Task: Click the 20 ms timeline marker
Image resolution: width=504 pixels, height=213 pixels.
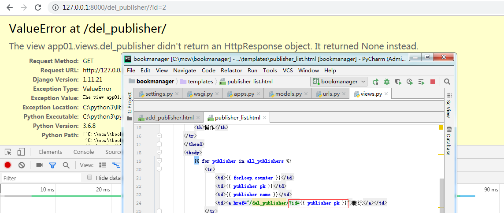Action: pos(103,190)
